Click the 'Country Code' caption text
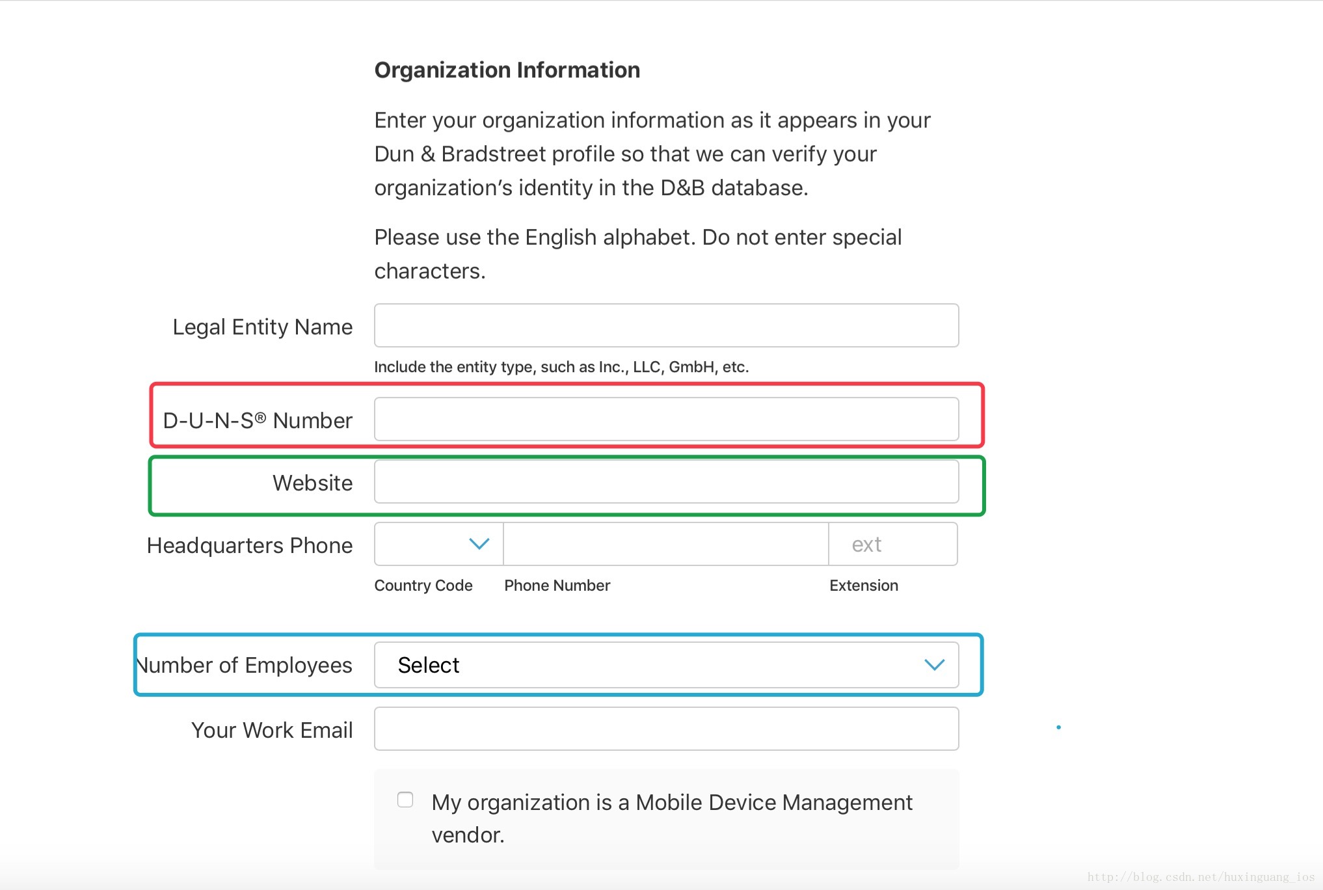This screenshot has height=890, width=1323. [423, 586]
